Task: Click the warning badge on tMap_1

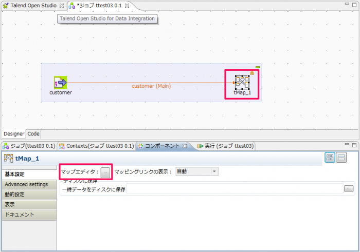Action: click(x=252, y=73)
